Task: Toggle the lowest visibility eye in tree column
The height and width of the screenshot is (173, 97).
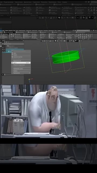Action: click(3, 52)
